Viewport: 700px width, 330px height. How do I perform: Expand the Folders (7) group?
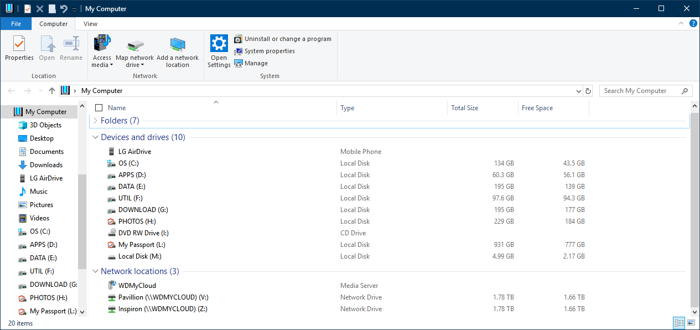(96, 121)
